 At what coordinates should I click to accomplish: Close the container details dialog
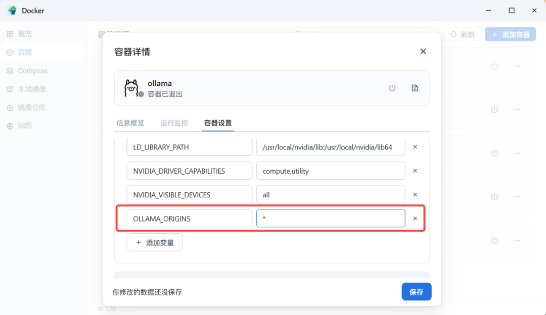pos(423,51)
